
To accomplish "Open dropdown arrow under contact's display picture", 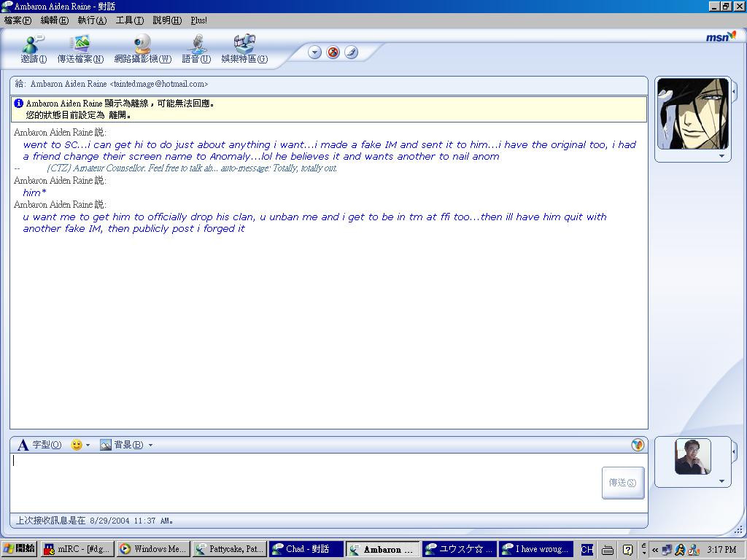I will point(721,156).
